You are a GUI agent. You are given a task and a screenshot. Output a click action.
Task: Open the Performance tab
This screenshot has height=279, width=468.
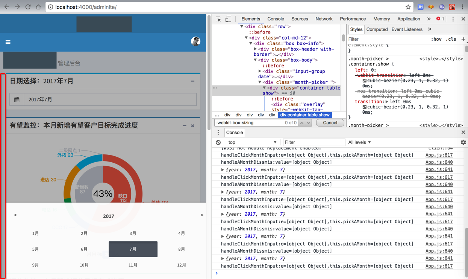[x=353, y=19]
